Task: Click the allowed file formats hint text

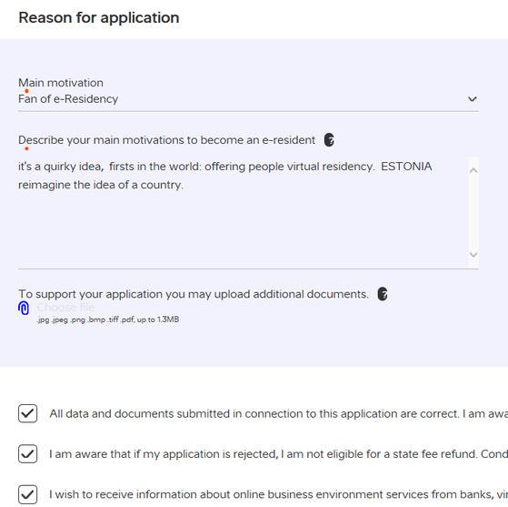Action: 108,319
